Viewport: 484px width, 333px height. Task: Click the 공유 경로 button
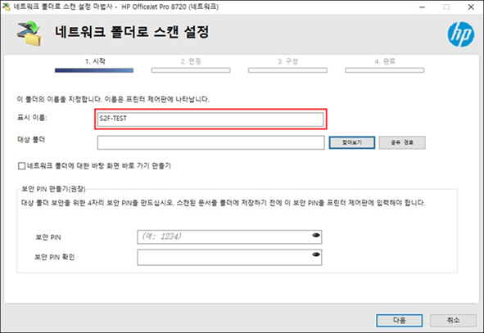[x=402, y=142]
